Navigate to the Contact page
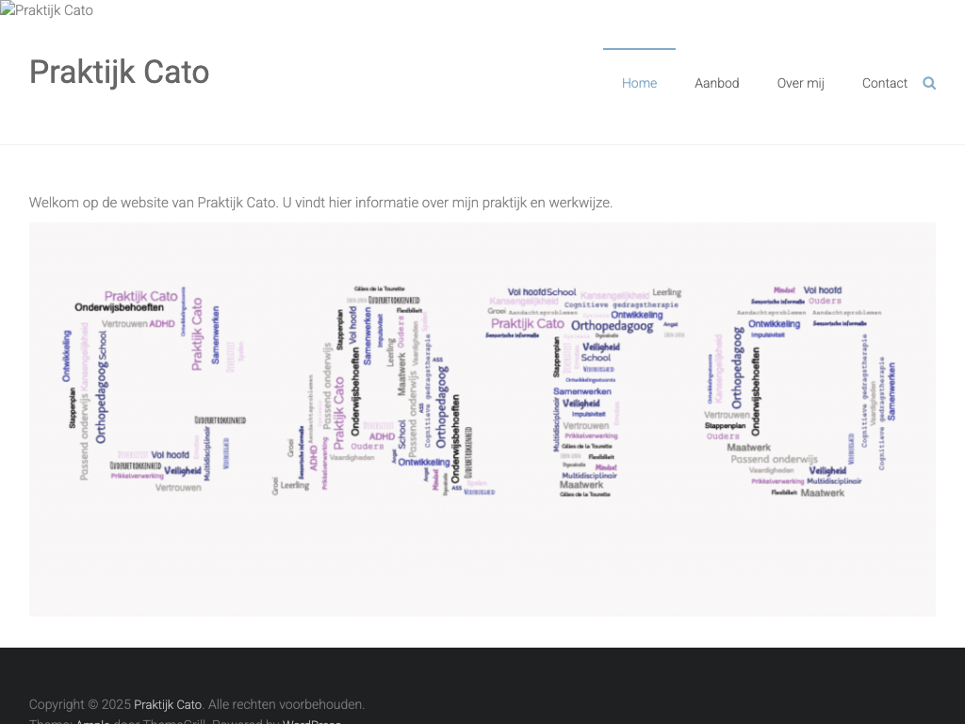This screenshot has width=965, height=724. [884, 83]
